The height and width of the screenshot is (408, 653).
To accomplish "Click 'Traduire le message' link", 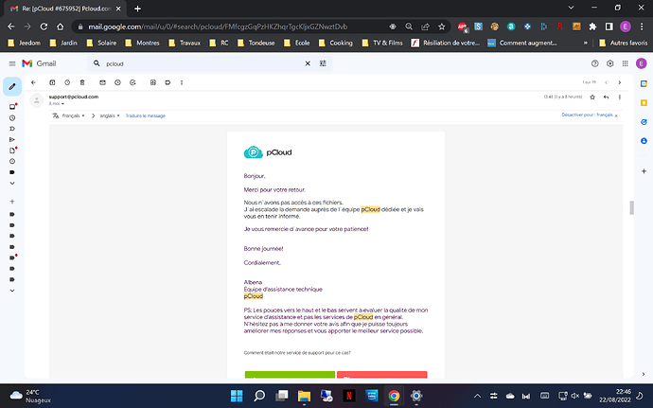I will 146,115.
